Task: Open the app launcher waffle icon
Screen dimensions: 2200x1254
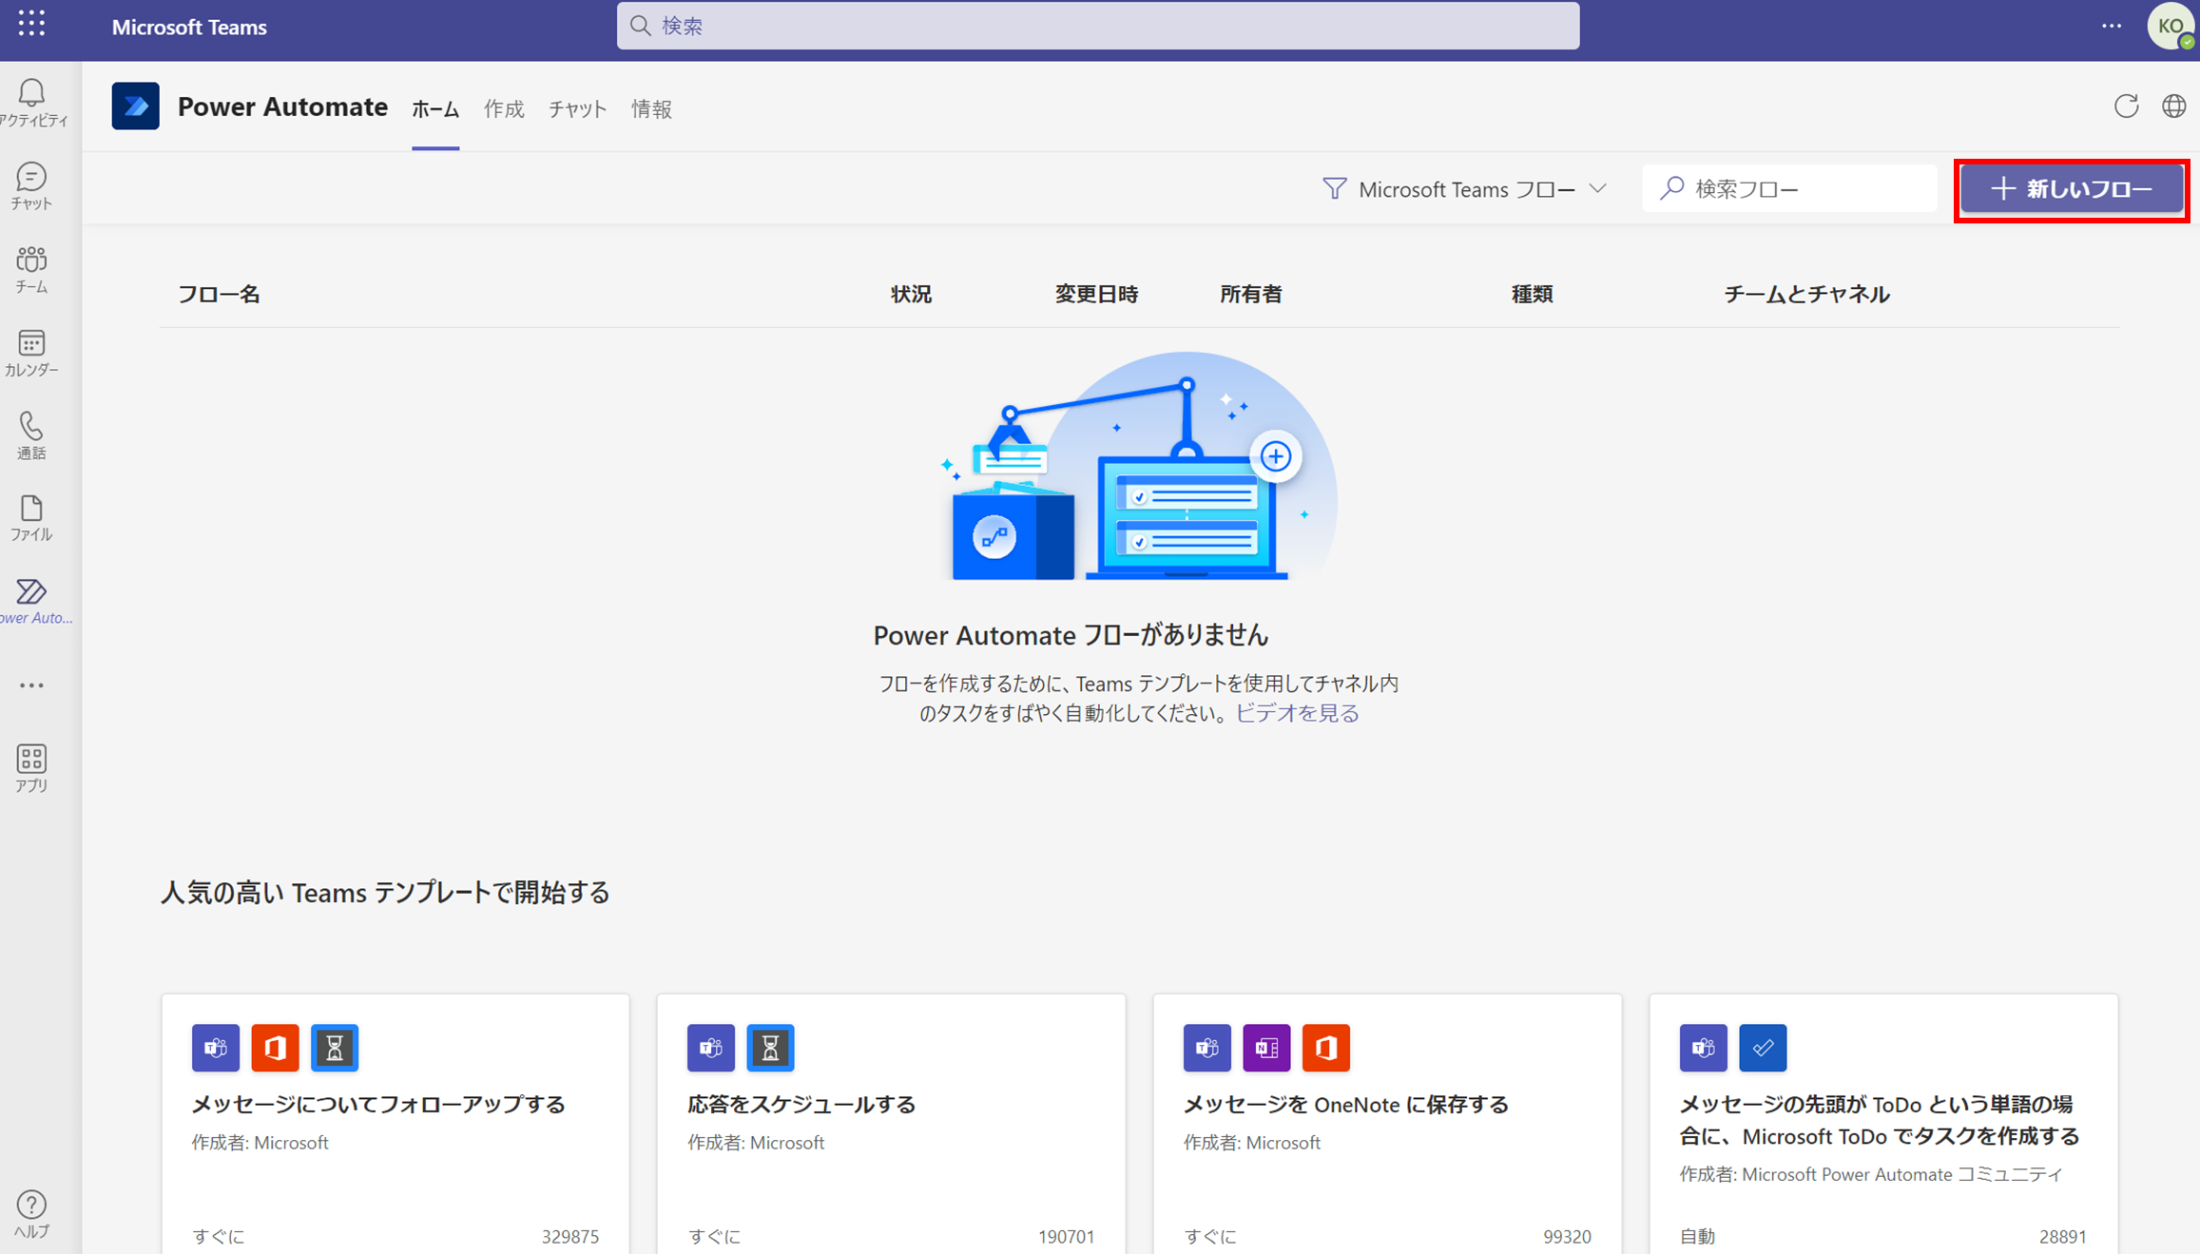Action: tap(31, 24)
